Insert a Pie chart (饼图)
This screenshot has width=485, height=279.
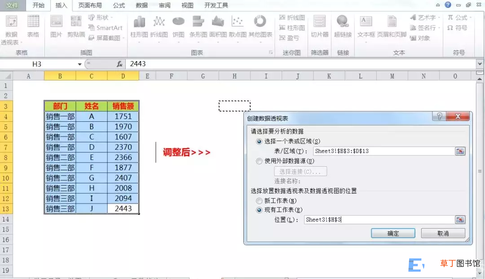coord(178,28)
